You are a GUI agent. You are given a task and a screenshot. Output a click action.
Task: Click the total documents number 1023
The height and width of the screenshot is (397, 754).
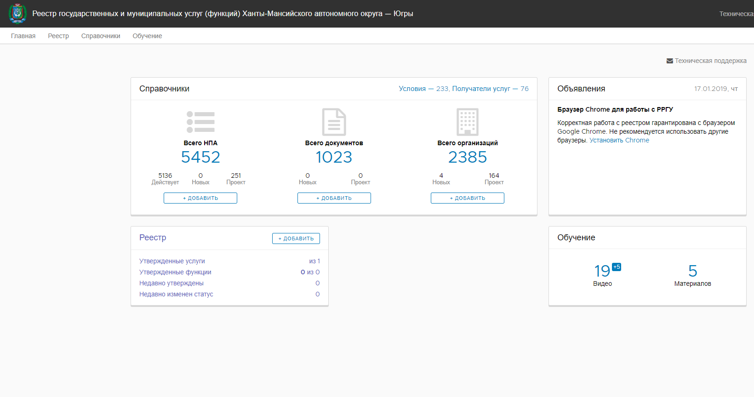[334, 157]
